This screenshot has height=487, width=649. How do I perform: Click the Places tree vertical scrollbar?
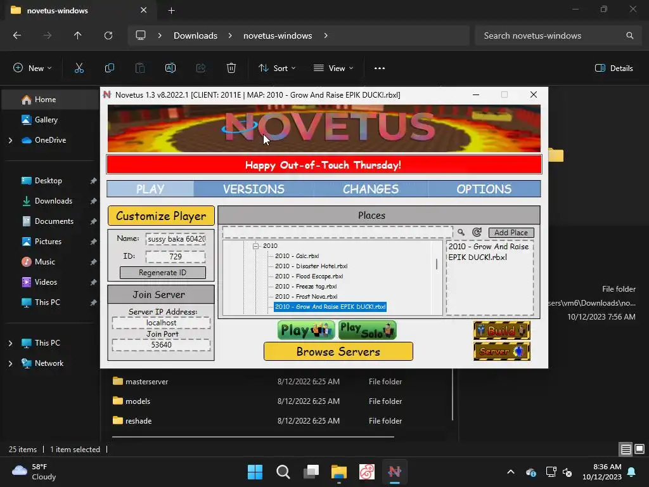click(x=437, y=264)
